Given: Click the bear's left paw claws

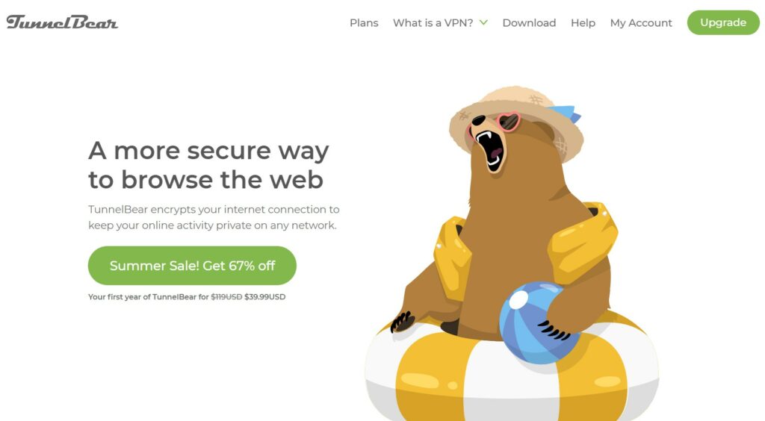Looking at the screenshot, I should tap(402, 322).
